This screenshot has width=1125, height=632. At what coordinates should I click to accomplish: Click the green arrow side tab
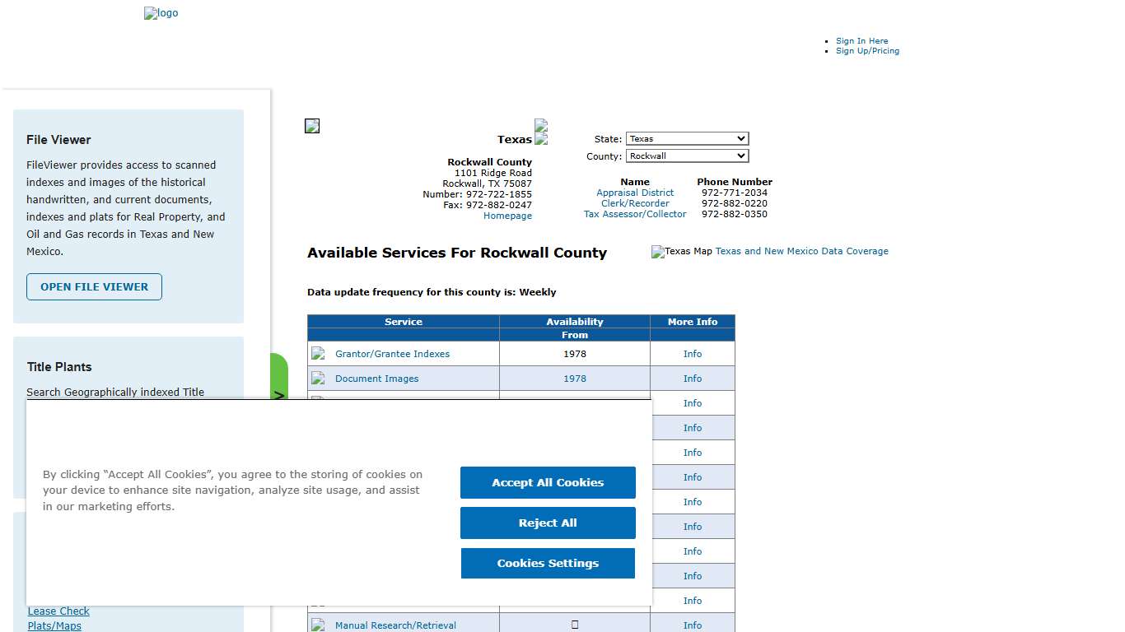(x=280, y=394)
